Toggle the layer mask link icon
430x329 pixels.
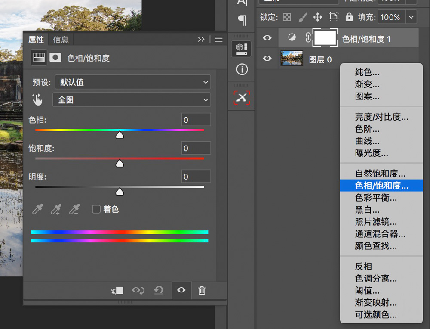point(308,37)
